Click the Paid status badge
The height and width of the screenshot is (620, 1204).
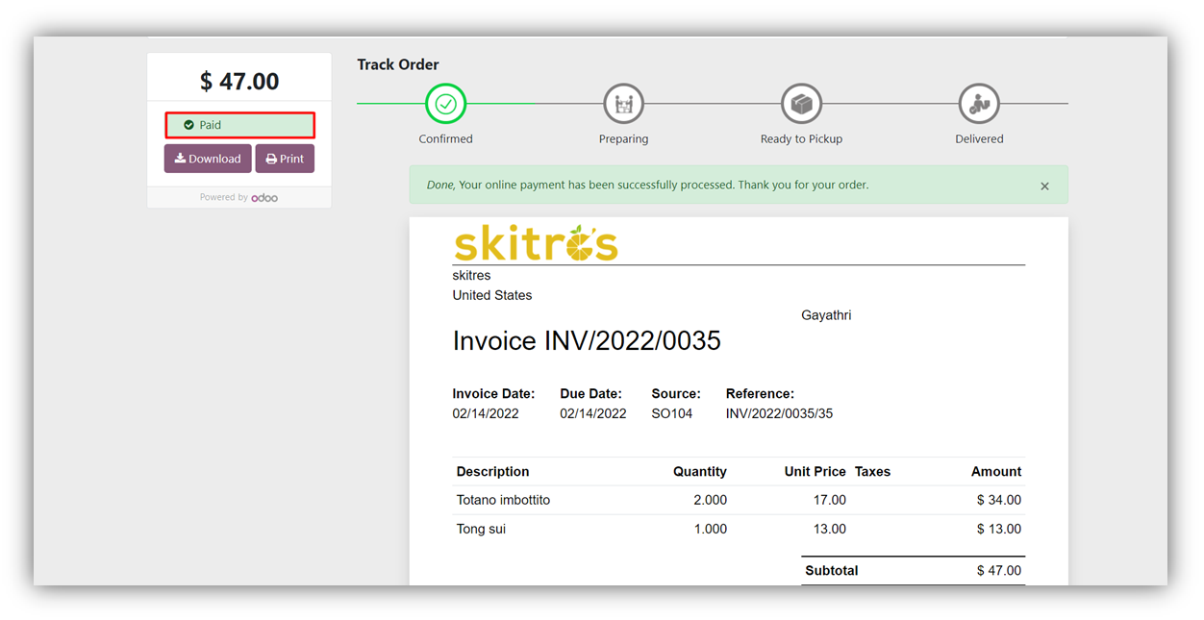point(239,125)
